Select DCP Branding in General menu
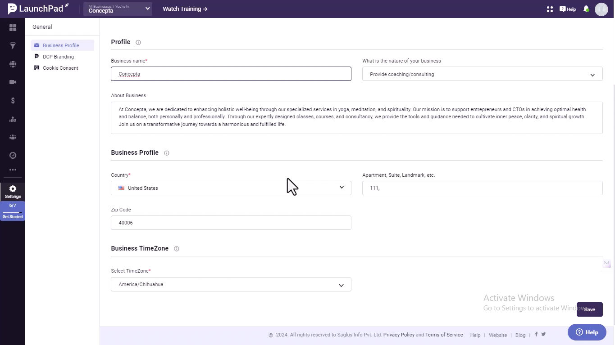615x345 pixels. click(58, 57)
